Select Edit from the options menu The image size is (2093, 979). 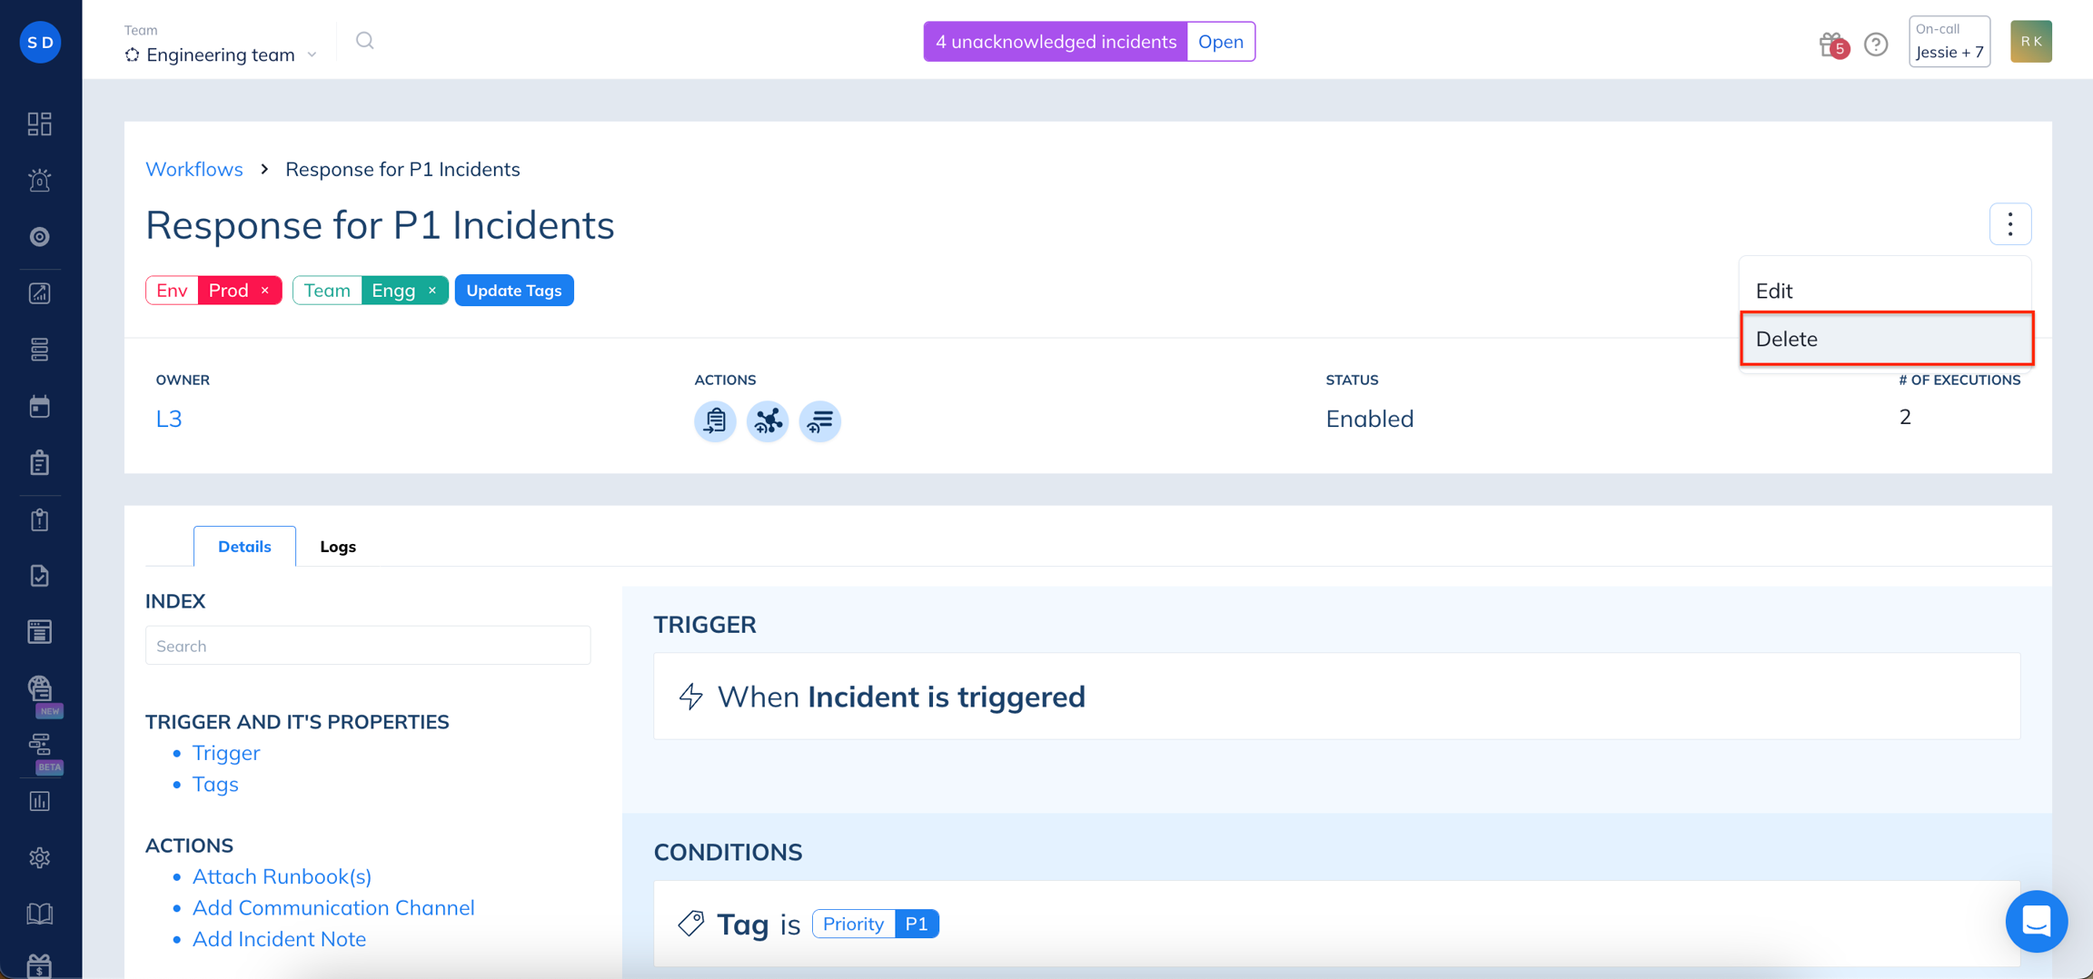[x=1885, y=291]
